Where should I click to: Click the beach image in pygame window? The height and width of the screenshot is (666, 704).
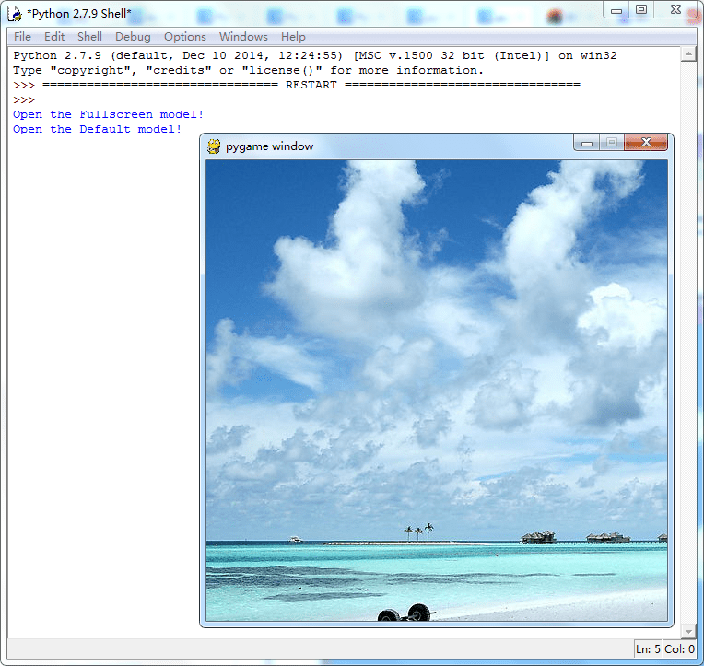click(437, 391)
